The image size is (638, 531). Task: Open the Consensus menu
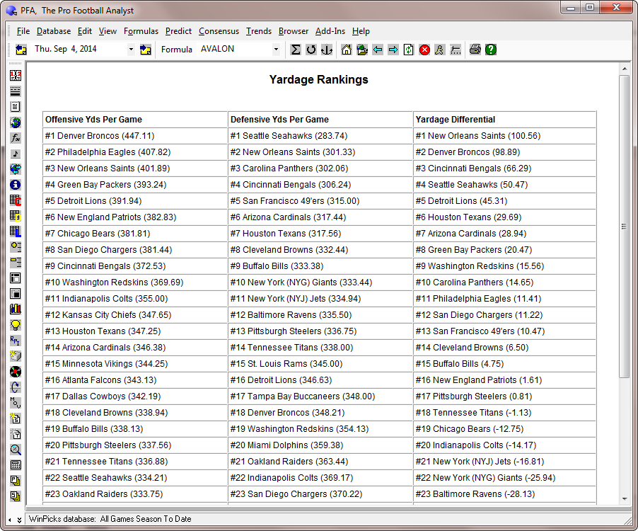click(x=219, y=31)
